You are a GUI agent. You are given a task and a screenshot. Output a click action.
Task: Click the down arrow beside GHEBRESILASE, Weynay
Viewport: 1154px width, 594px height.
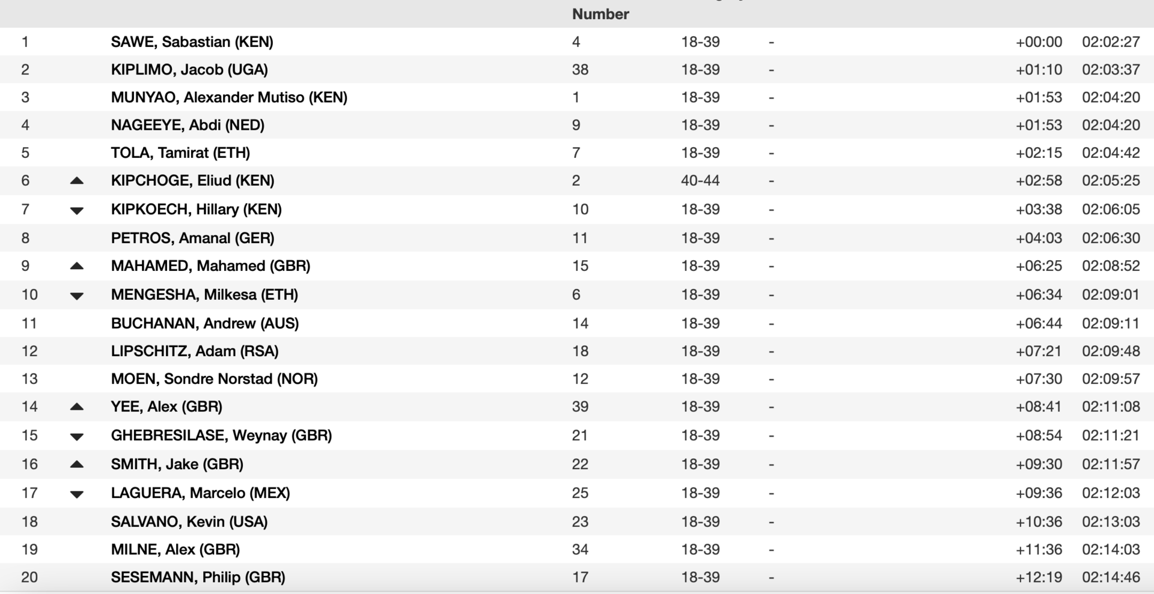[x=76, y=436]
